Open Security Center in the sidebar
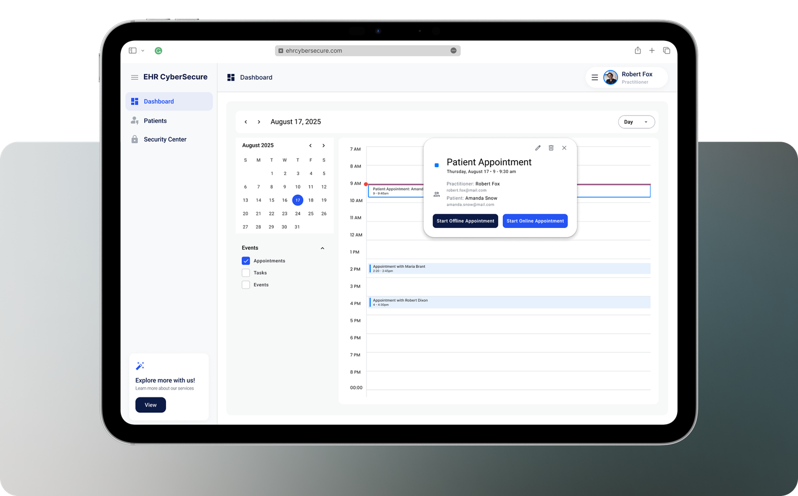This screenshot has width=798, height=496. (x=165, y=139)
